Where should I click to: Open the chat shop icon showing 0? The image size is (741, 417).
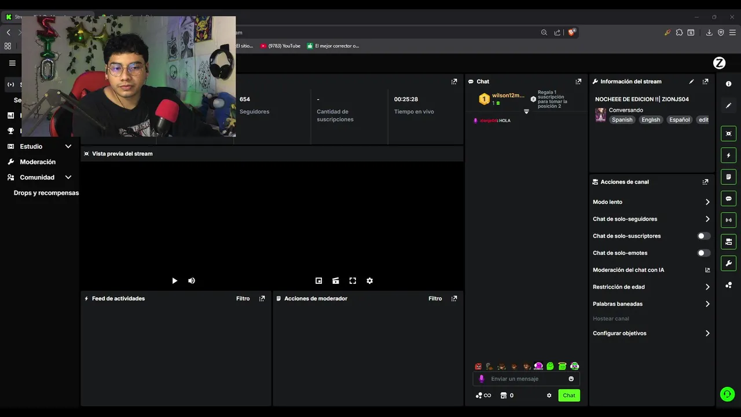coord(507,396)
